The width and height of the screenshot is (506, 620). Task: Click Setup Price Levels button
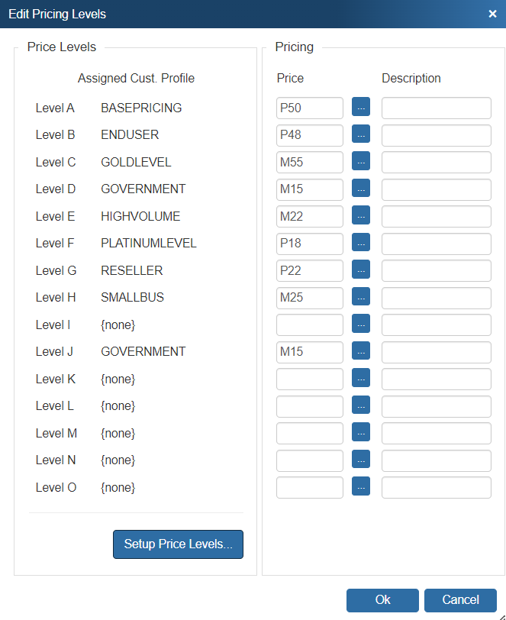point(178,544)
